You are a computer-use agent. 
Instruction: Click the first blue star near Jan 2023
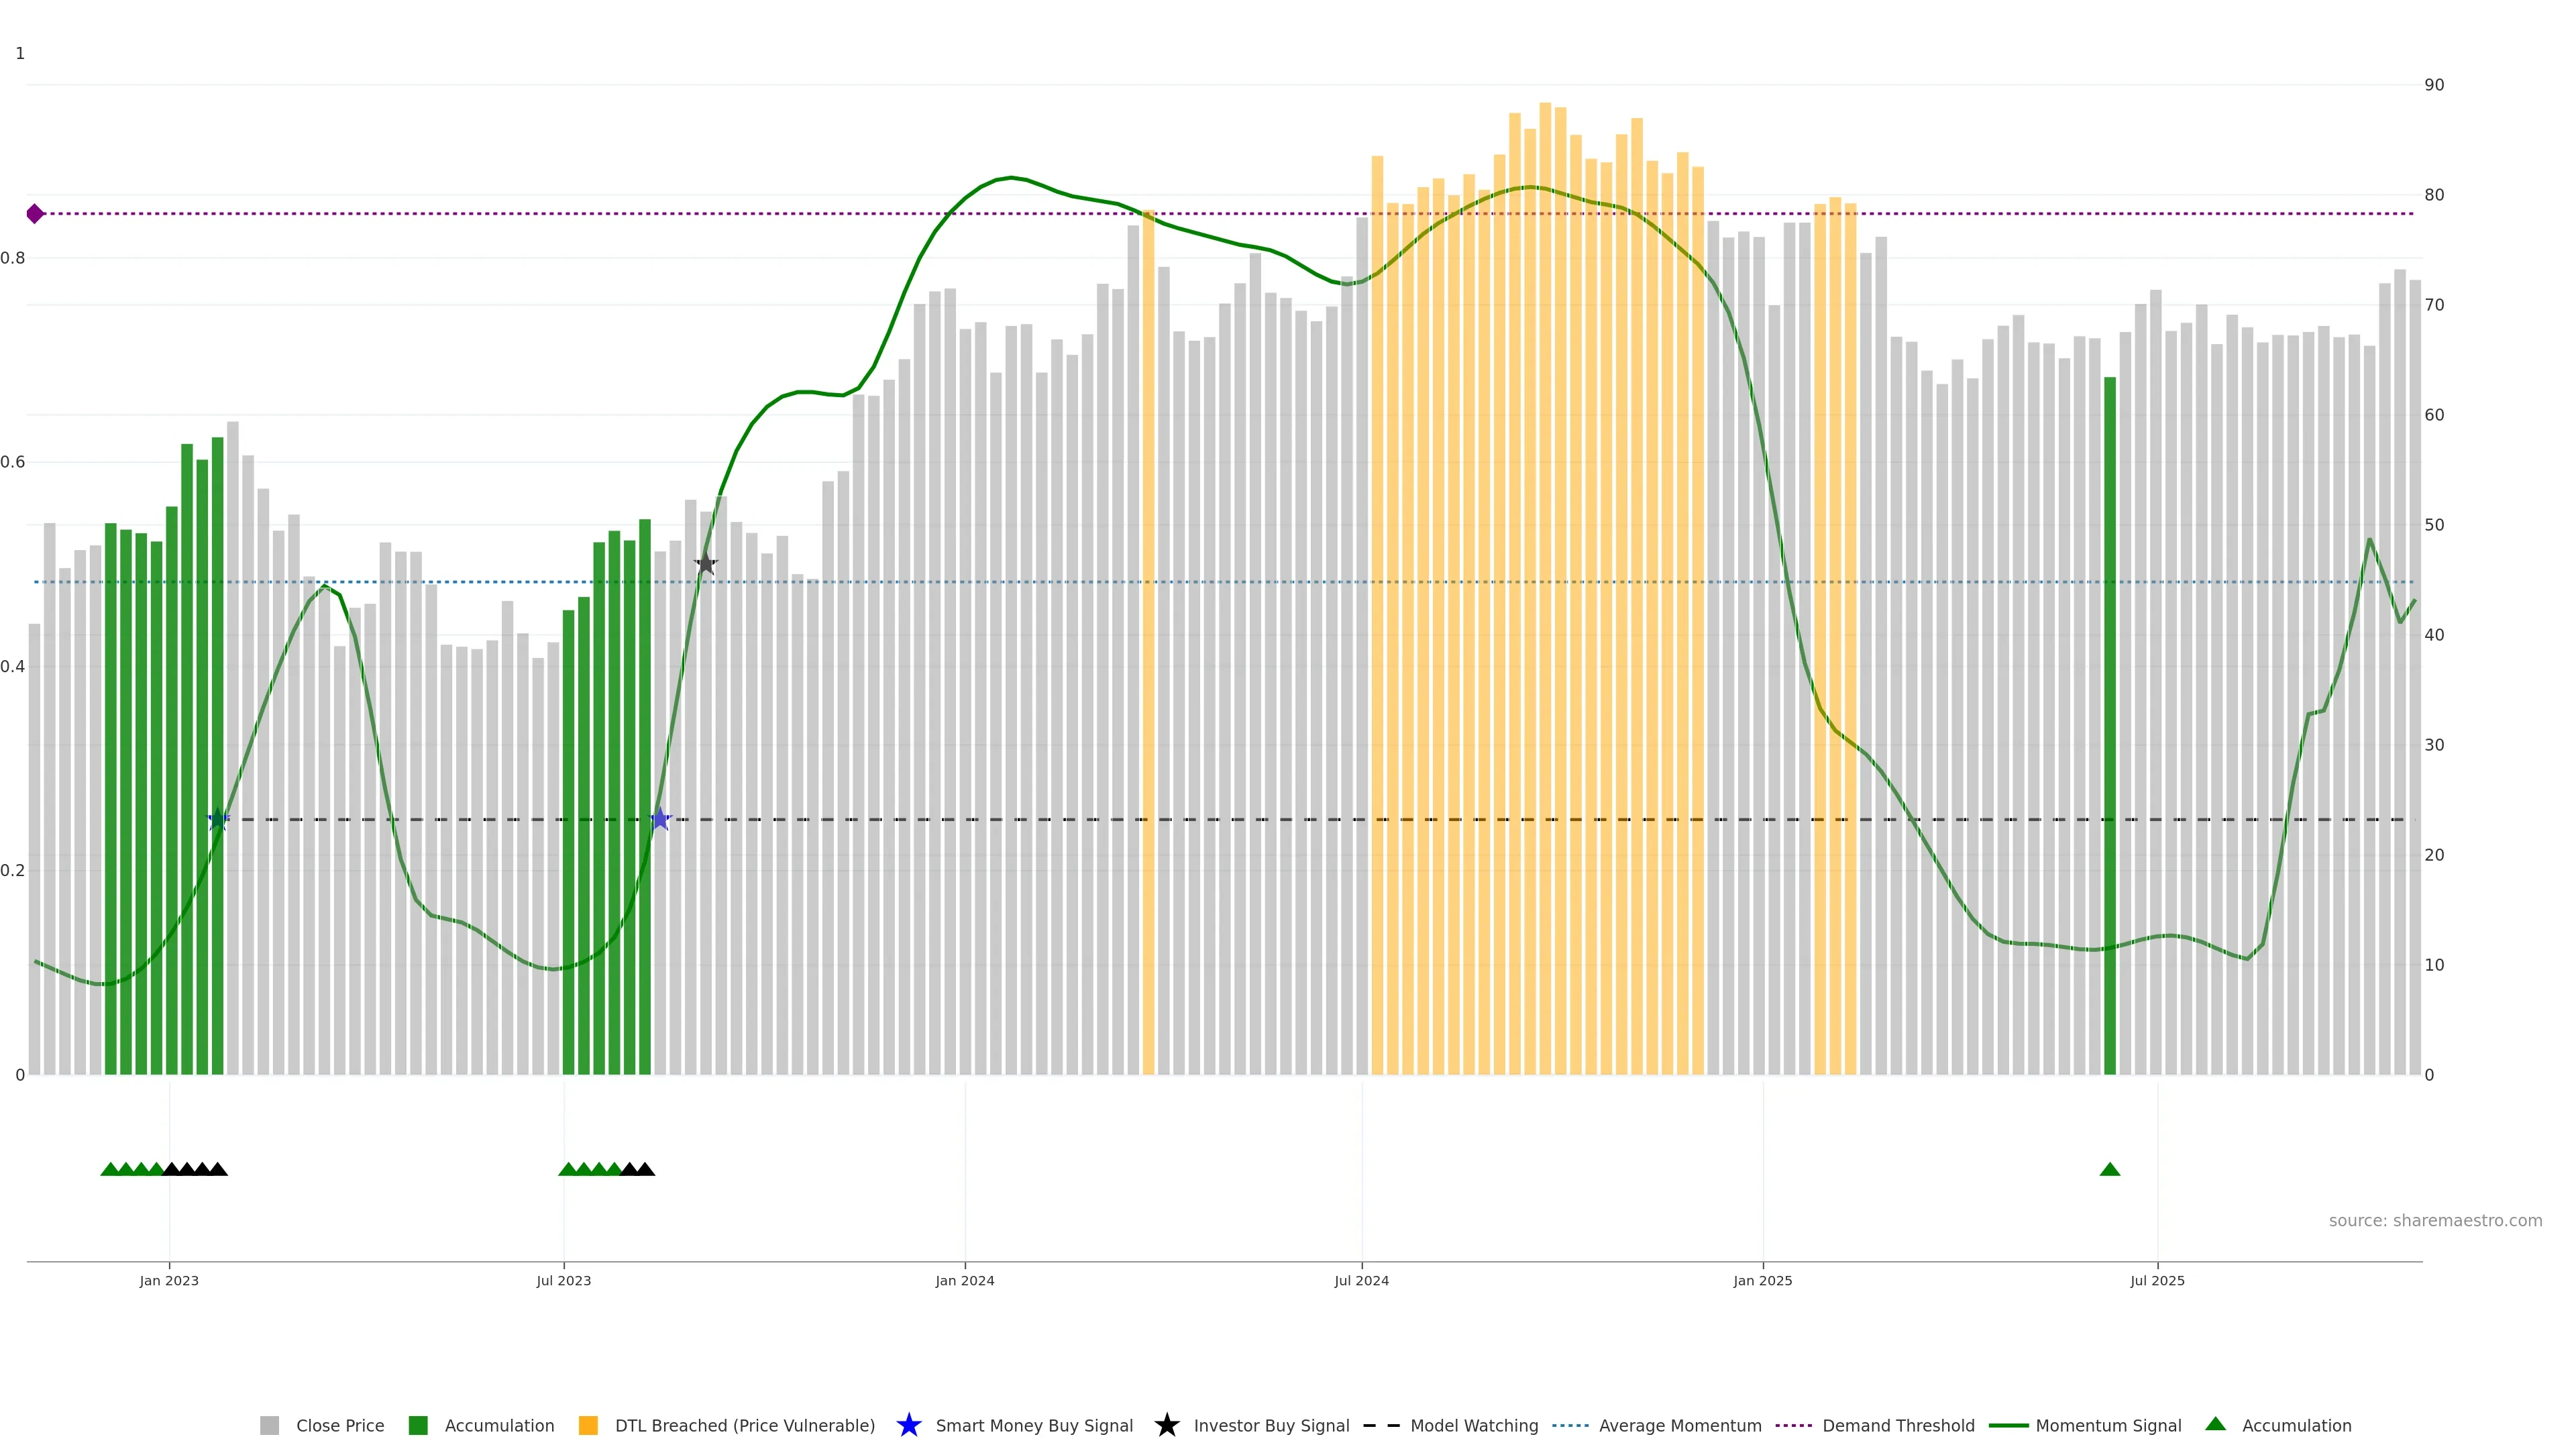click(x=218, y=819)
